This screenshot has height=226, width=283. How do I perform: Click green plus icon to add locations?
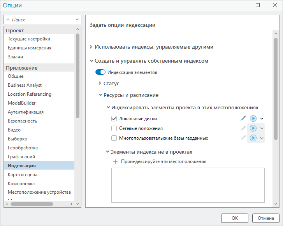(115, 161)
